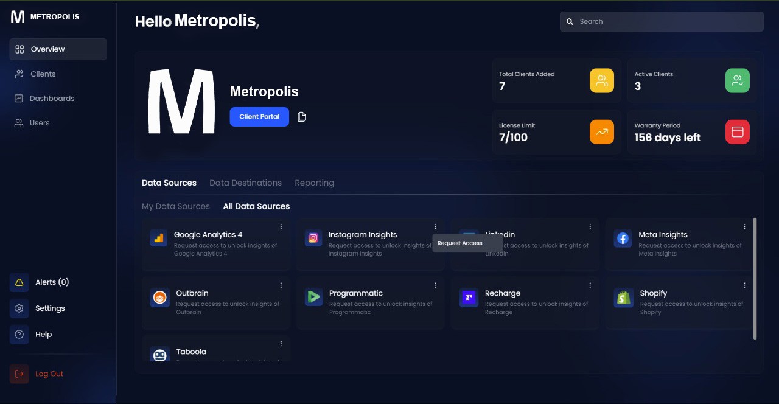Click the 'Instagram Insights' card title

[x=363, y=235]
